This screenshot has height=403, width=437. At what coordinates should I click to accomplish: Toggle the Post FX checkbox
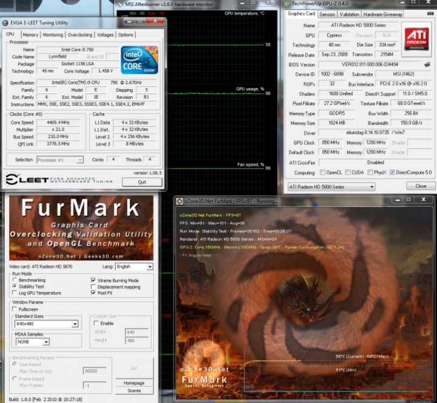click(x=93, y=293)
